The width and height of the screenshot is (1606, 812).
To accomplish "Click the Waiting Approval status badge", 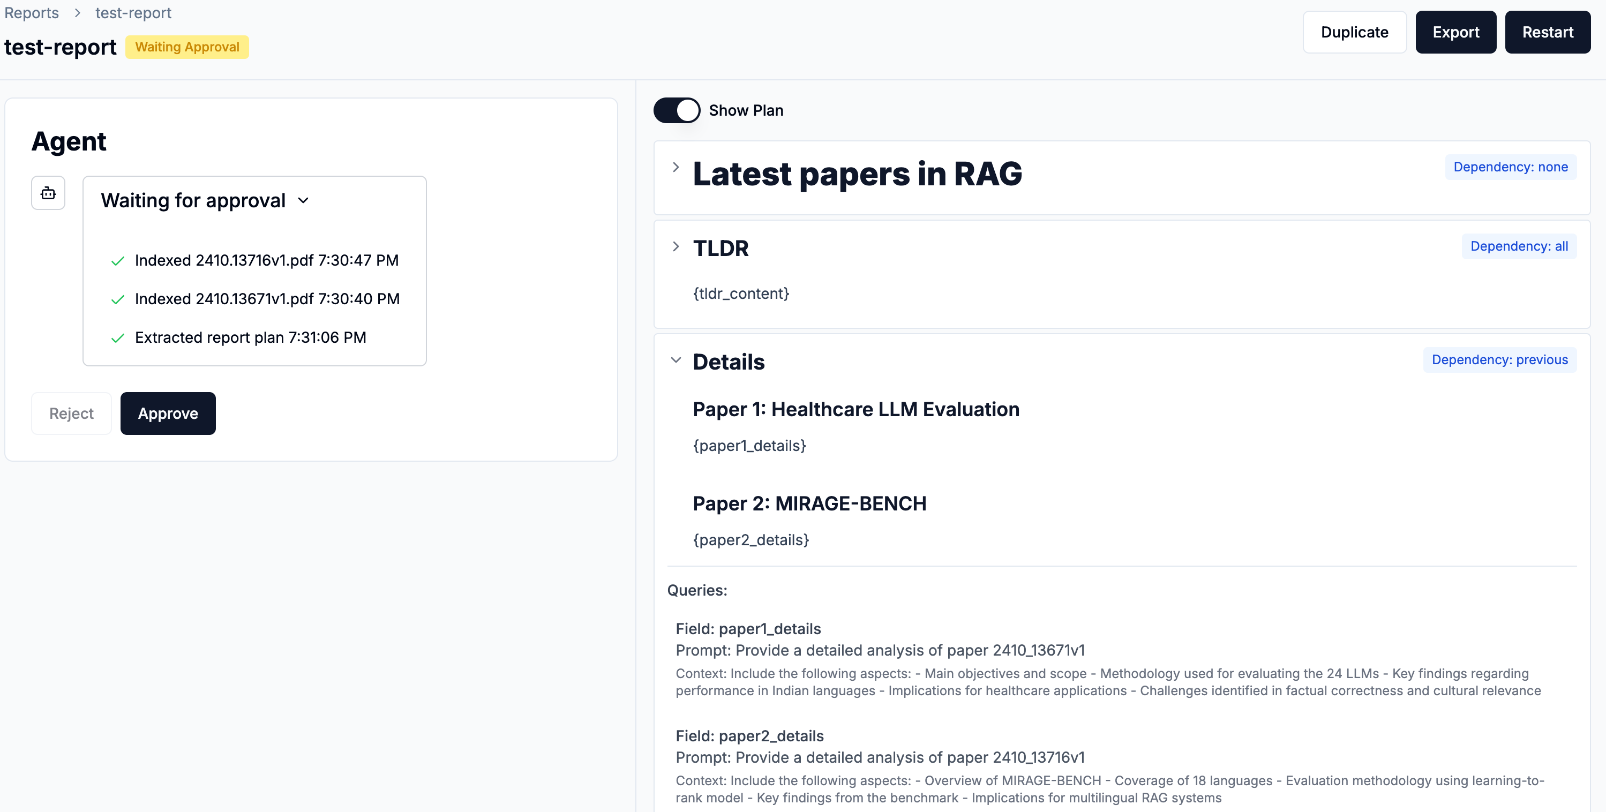I will 187,47.
